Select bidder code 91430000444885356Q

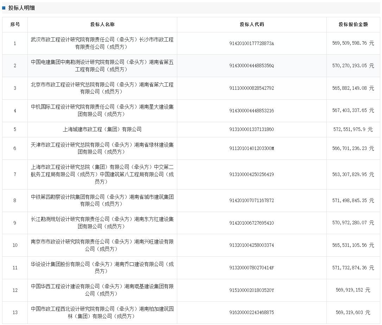[x=252, y=65]
